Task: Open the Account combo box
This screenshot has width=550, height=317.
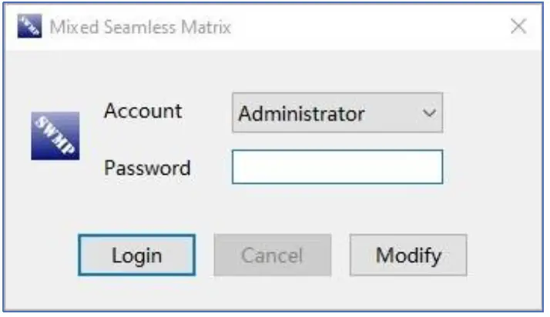Action: (x=337, y=114)
